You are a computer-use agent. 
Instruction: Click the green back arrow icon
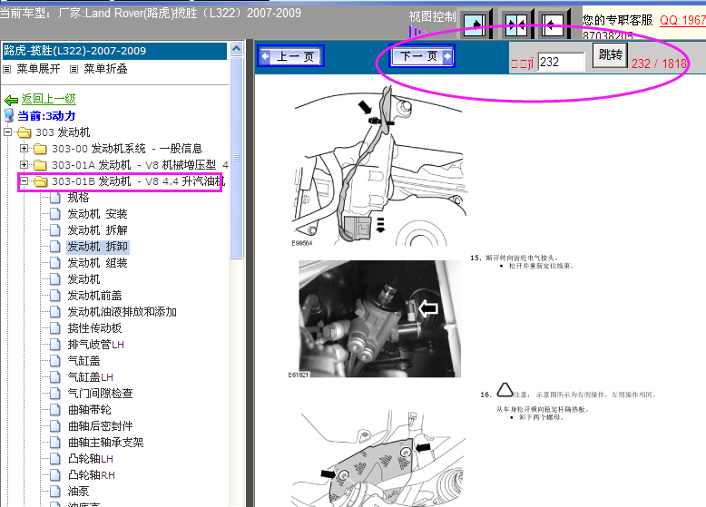(x=11, y=100)
